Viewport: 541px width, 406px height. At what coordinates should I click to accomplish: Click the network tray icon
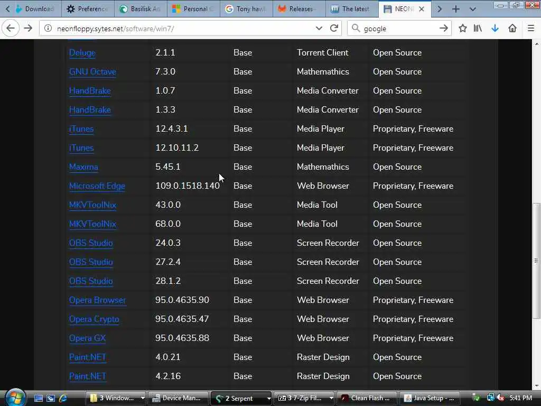coord(490,398)
